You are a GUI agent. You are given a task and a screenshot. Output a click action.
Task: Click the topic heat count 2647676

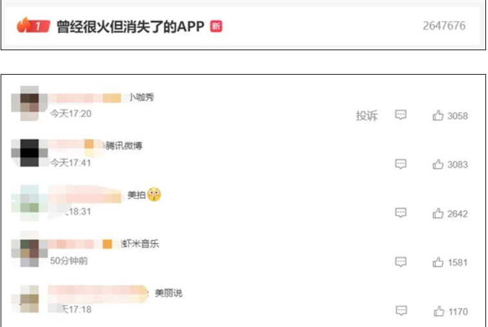(x=444, y=26)
